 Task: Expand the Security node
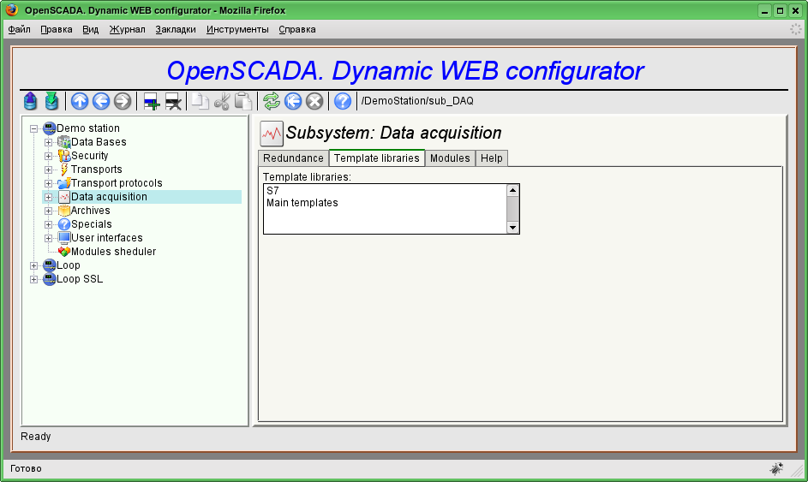tap(49, 156)
